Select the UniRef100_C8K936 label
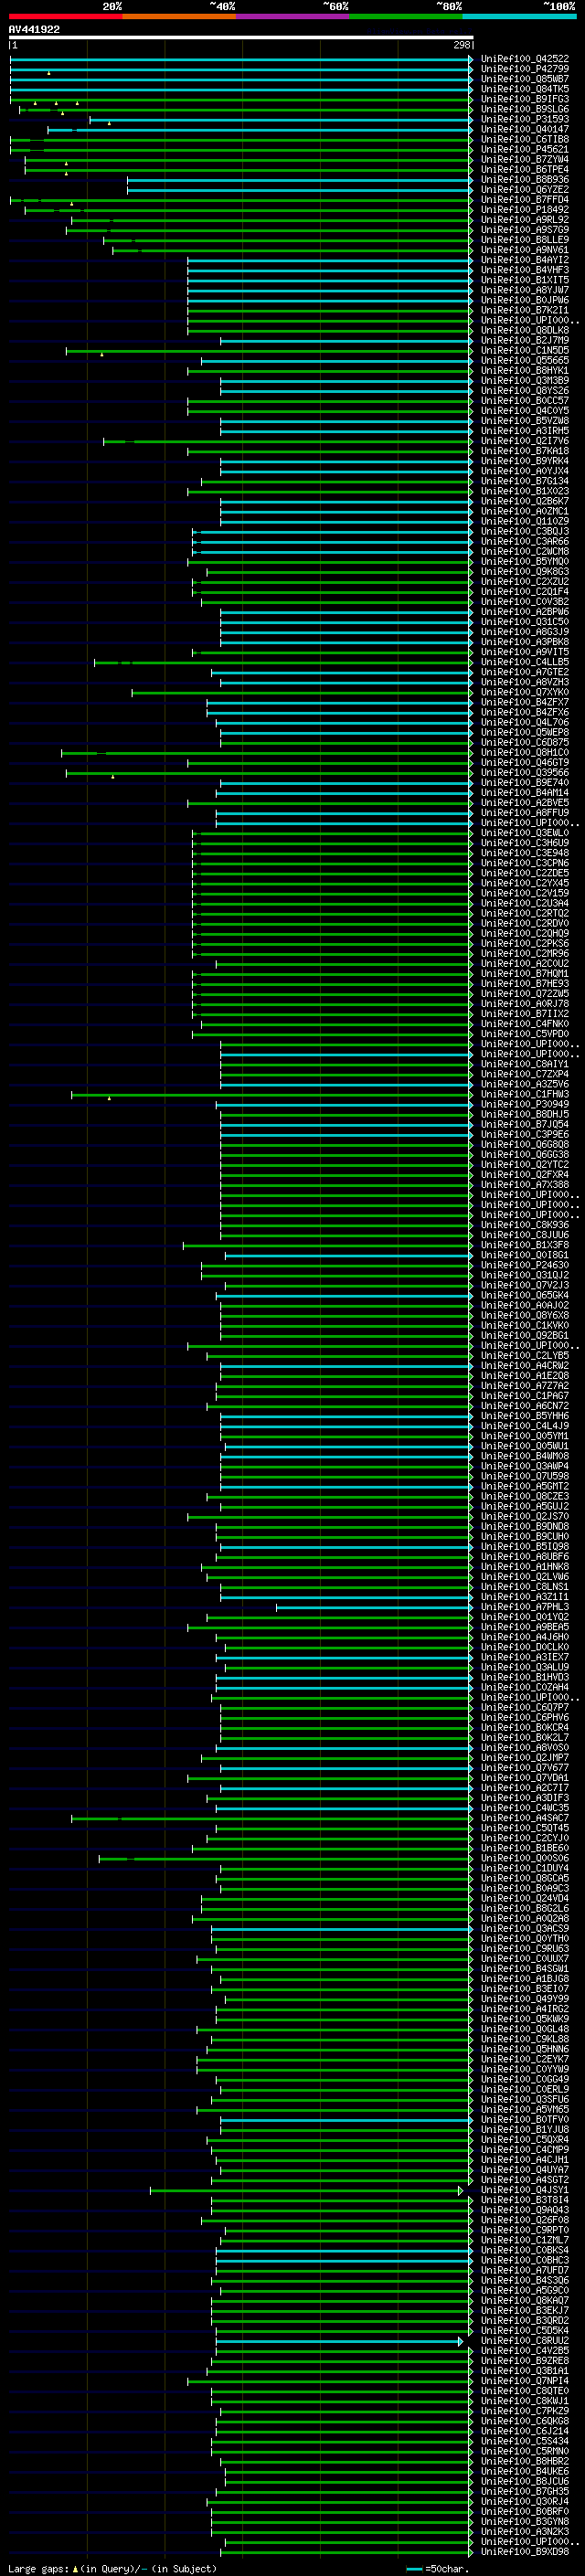This screenshot has width=585, height=2576. (x=524, y=1225)
